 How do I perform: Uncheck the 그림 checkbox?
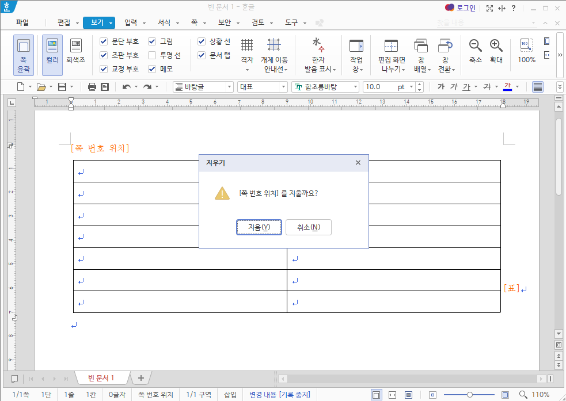pos(152,41)
